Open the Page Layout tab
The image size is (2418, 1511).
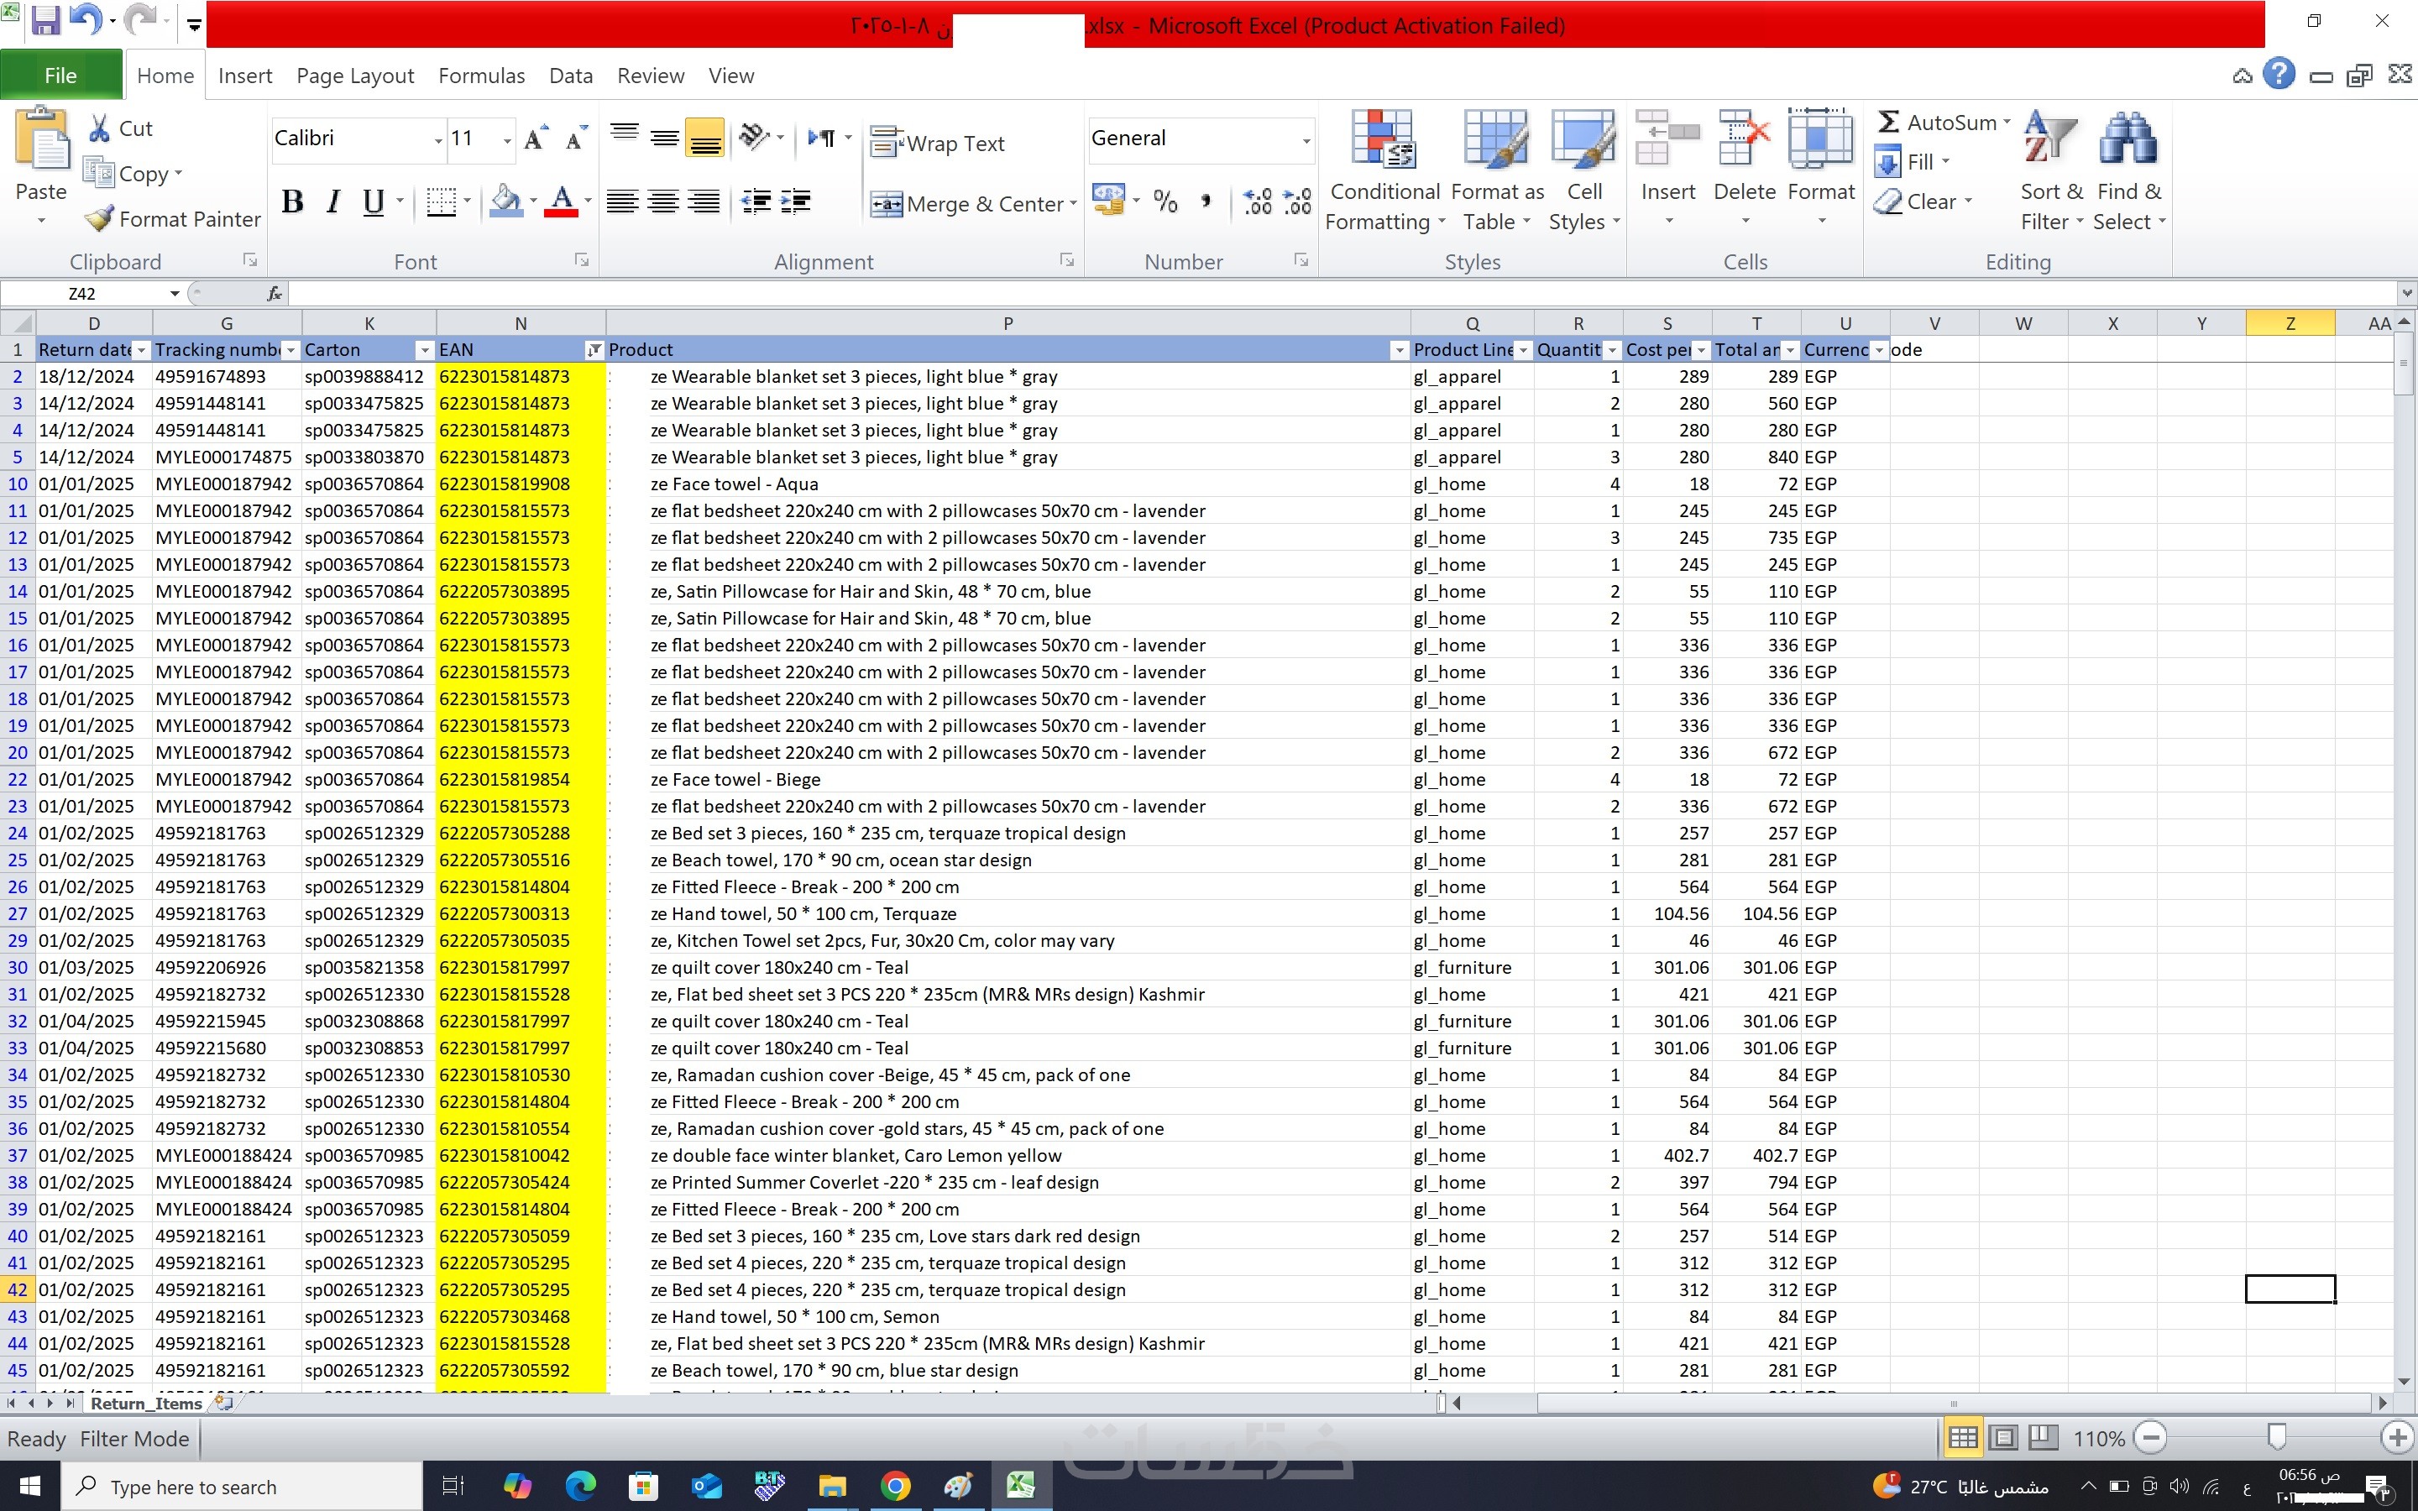click(x=354, y=76)
